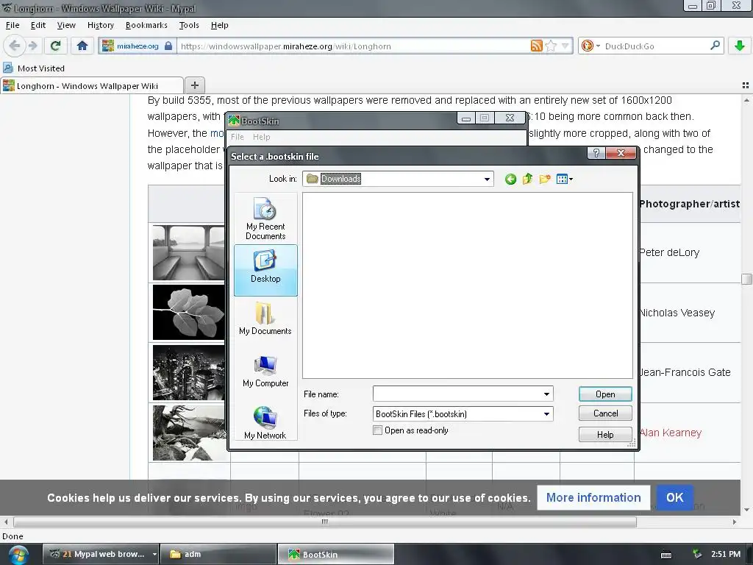
Task: Open the browser Edit menu
Action: [x=38, y=25]
